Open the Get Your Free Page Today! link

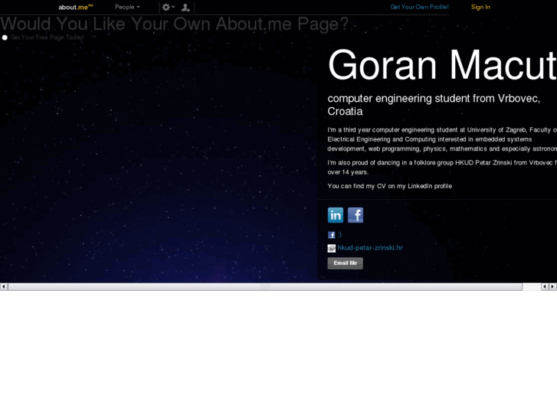[x=48, y=37]
